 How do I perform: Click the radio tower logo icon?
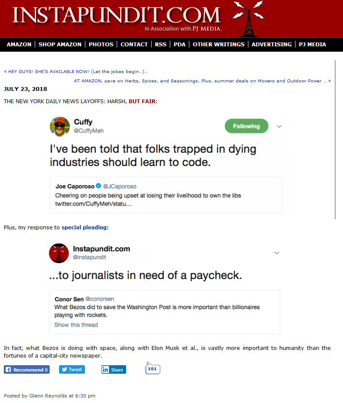point(249,19)
